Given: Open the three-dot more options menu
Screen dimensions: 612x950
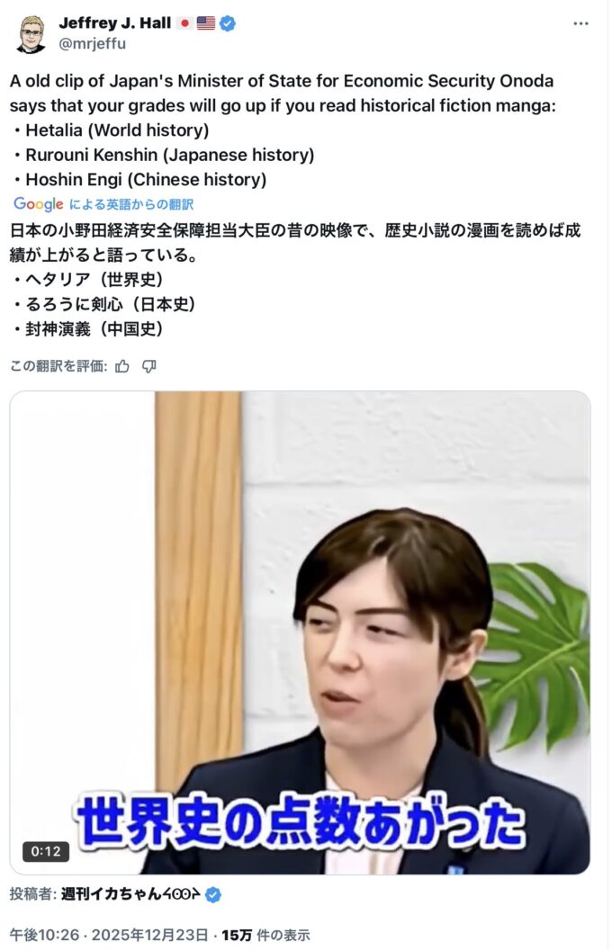Looking at the screenshot, I should coord(580,23).
